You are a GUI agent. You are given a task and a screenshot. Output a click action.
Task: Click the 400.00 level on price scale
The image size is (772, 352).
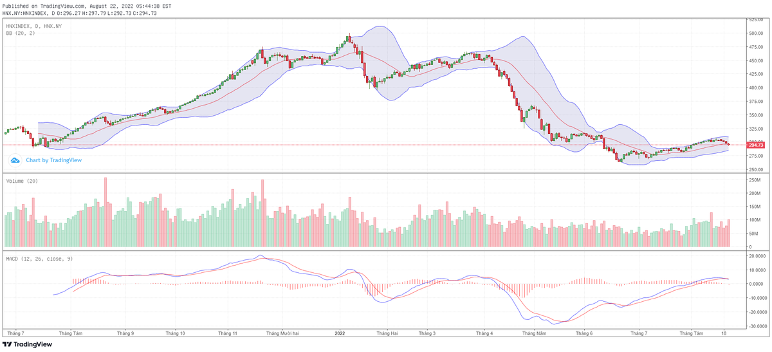coord(755,88)
